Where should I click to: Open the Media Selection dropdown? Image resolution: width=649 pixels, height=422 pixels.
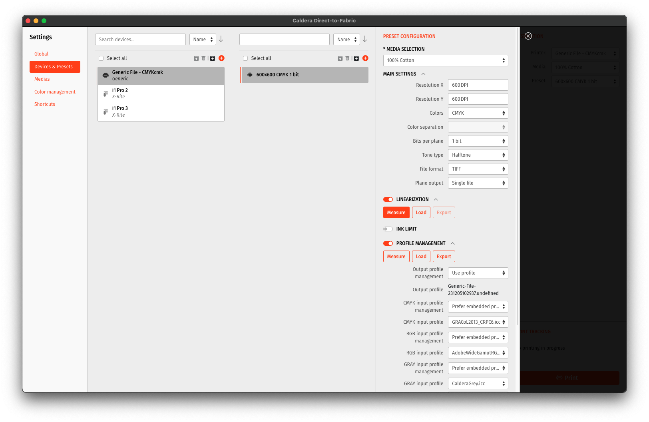pyautogui.click(x=445, y=60)
